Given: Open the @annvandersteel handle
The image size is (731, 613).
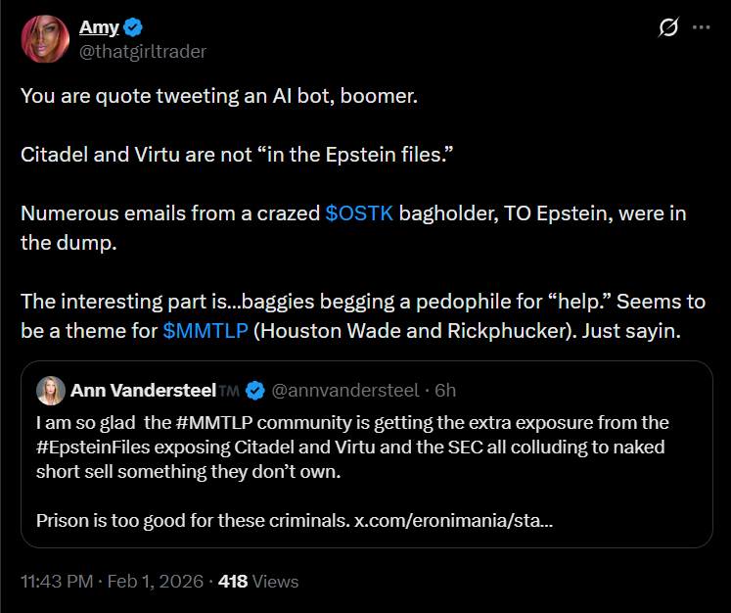Looking at the screenshot, I should point(345,391).
